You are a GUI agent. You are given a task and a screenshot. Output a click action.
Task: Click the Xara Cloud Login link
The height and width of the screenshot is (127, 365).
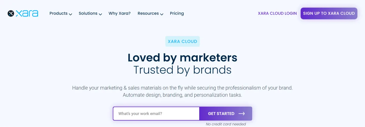tap(277, 13)
